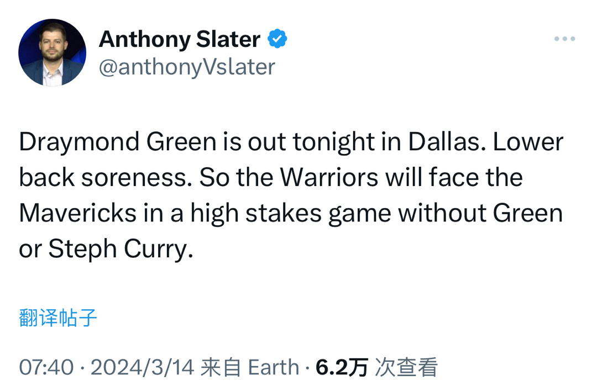Click the word "tonight" in the tweet
This screenshot has width=597, height=381.
[334, 142]
